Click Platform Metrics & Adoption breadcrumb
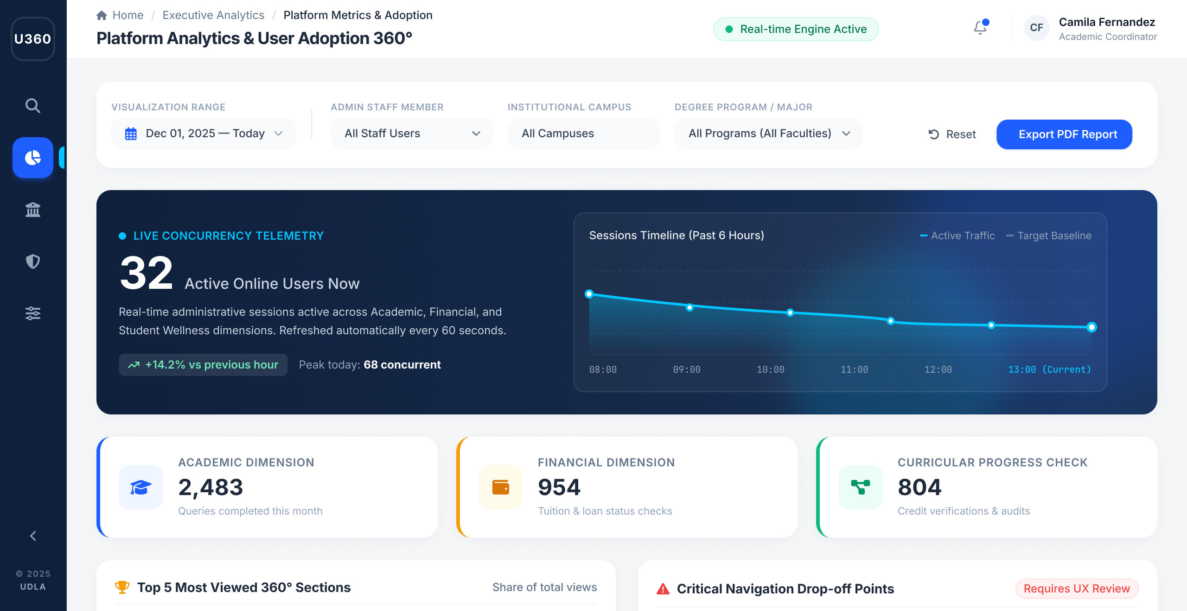 [x=358, y=15]
